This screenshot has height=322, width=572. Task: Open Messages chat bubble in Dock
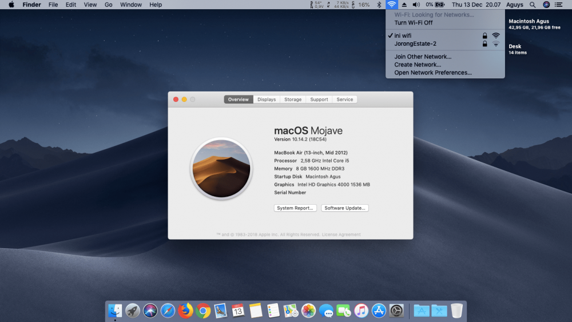pos(326,311)
